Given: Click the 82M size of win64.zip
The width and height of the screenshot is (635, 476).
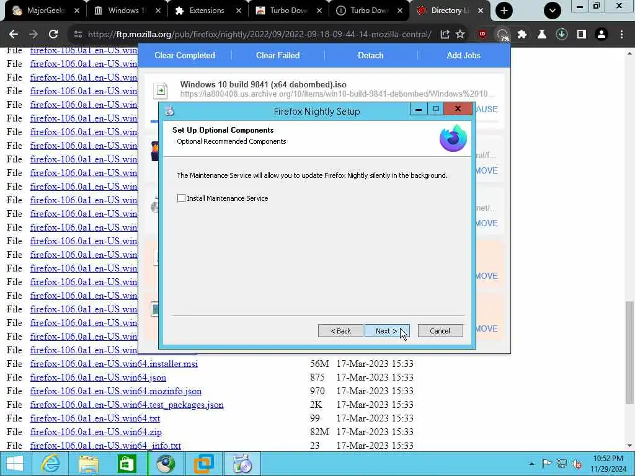Looking at the screenshot, I should click(319, 432).
